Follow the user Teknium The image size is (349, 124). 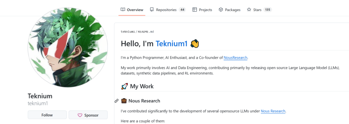tap(47, 115)
